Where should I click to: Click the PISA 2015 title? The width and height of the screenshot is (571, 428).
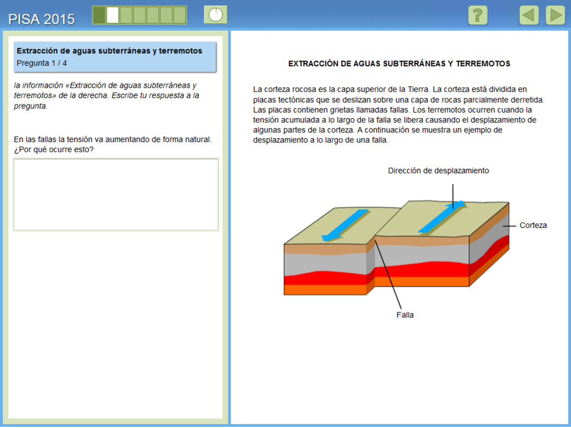coord(41,19)
